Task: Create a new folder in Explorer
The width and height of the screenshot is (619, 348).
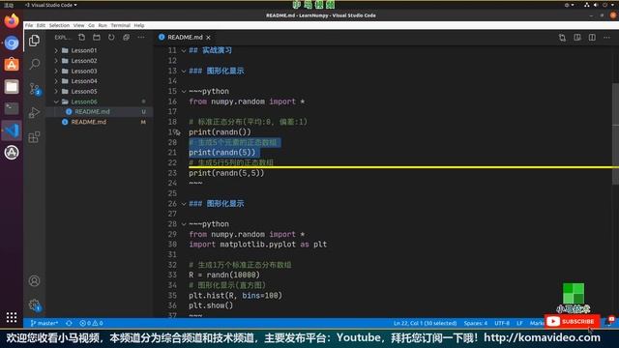Action: [x=97, y=37]
